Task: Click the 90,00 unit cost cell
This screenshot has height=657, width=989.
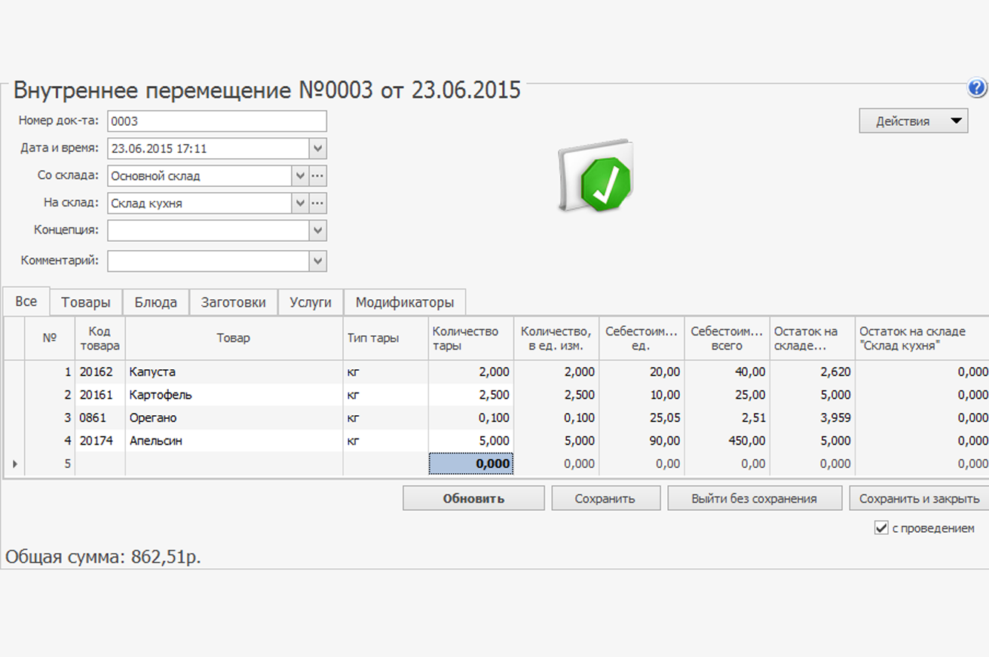Action: 641,441
